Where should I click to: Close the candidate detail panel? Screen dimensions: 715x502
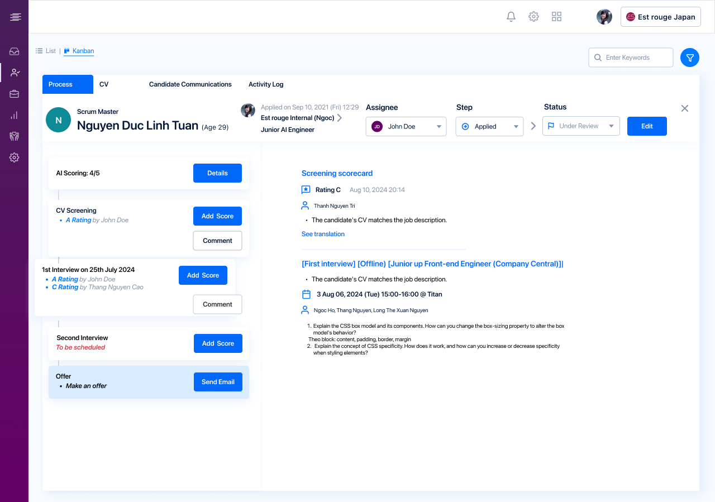click(685, 108)
